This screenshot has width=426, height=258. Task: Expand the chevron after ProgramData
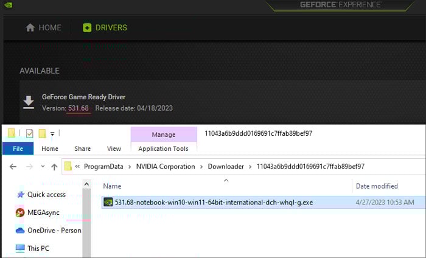[130, 167]
